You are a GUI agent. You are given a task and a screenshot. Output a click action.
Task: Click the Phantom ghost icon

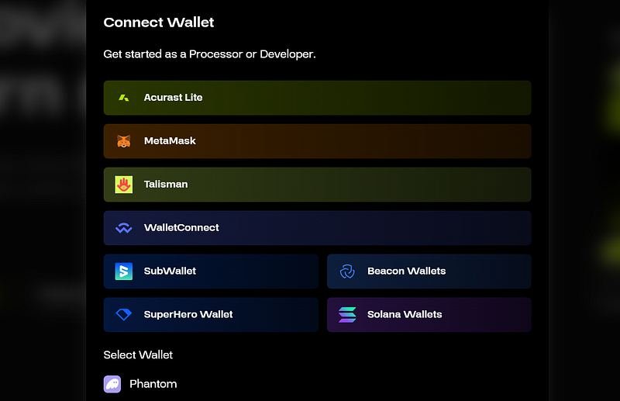112,384
